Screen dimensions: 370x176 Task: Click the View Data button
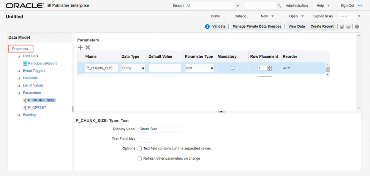coord(296,27)
